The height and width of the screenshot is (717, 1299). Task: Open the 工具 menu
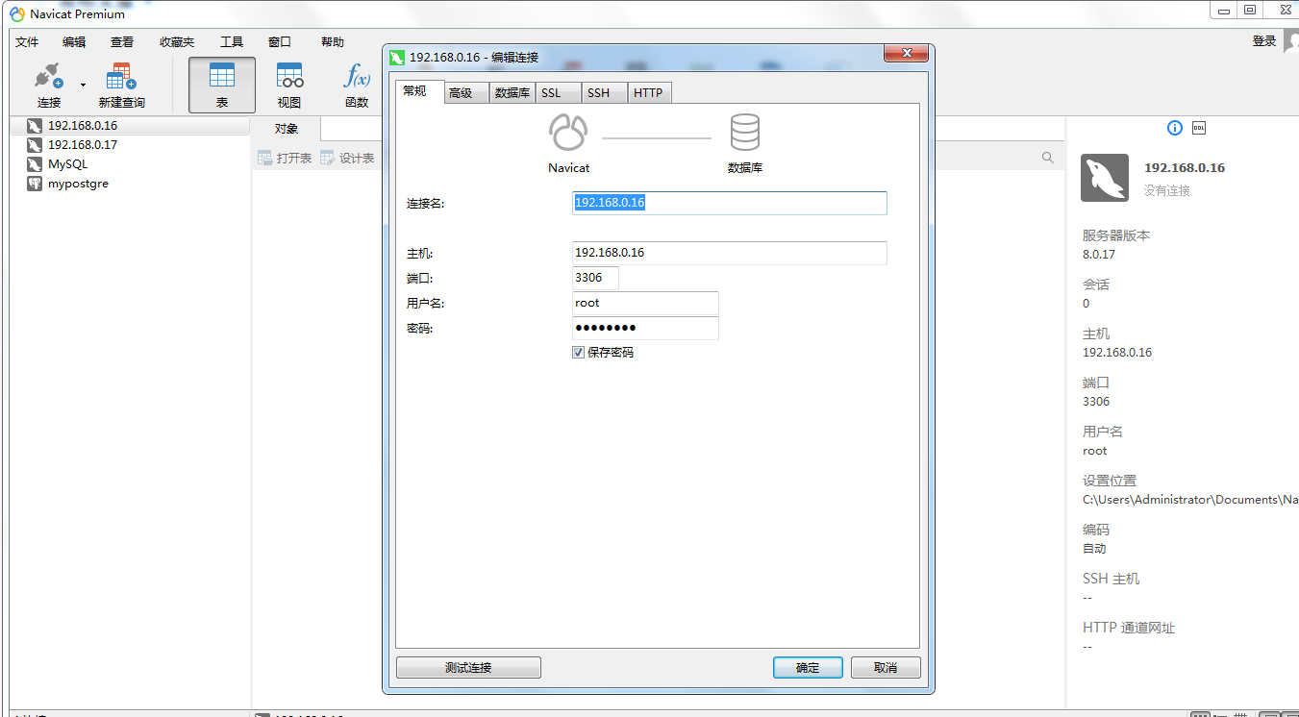(x=232, y=42)
